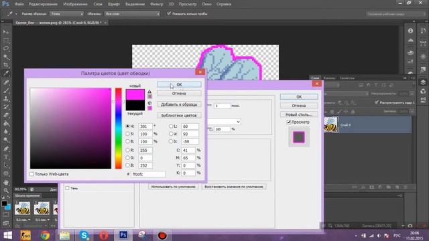Open Photoshop from the Windows taskbar

(123, 235)
